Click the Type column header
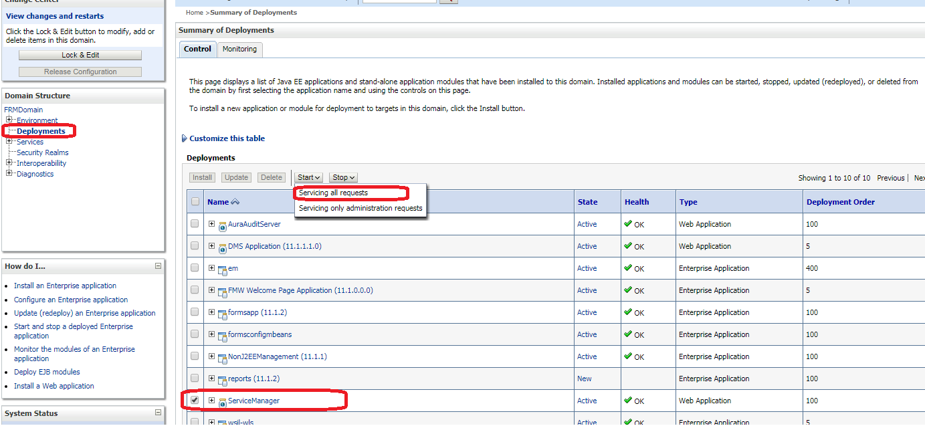This screenshot has height=426, width=925. pos(688,202)
